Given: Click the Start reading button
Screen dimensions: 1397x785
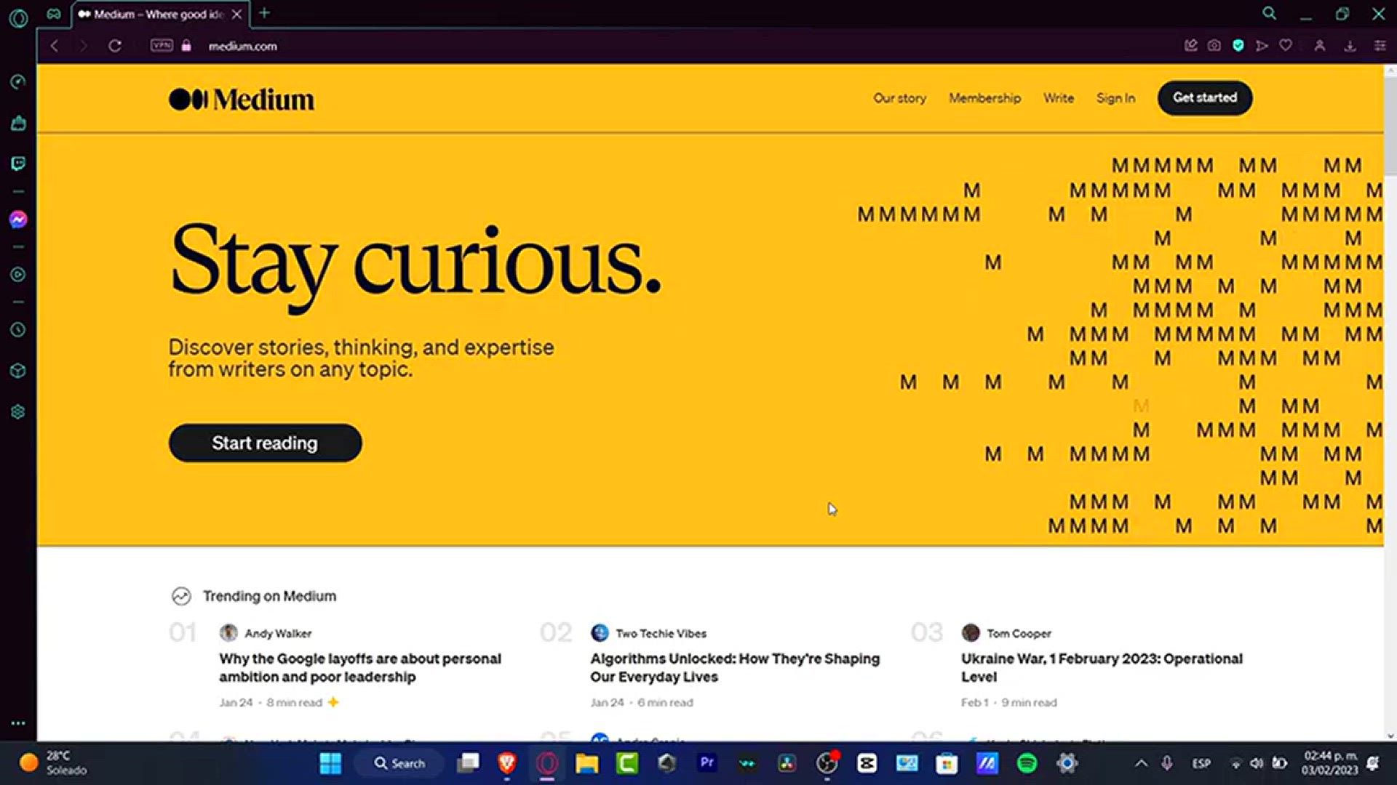Looking at the screenshot, I should 265,443.
